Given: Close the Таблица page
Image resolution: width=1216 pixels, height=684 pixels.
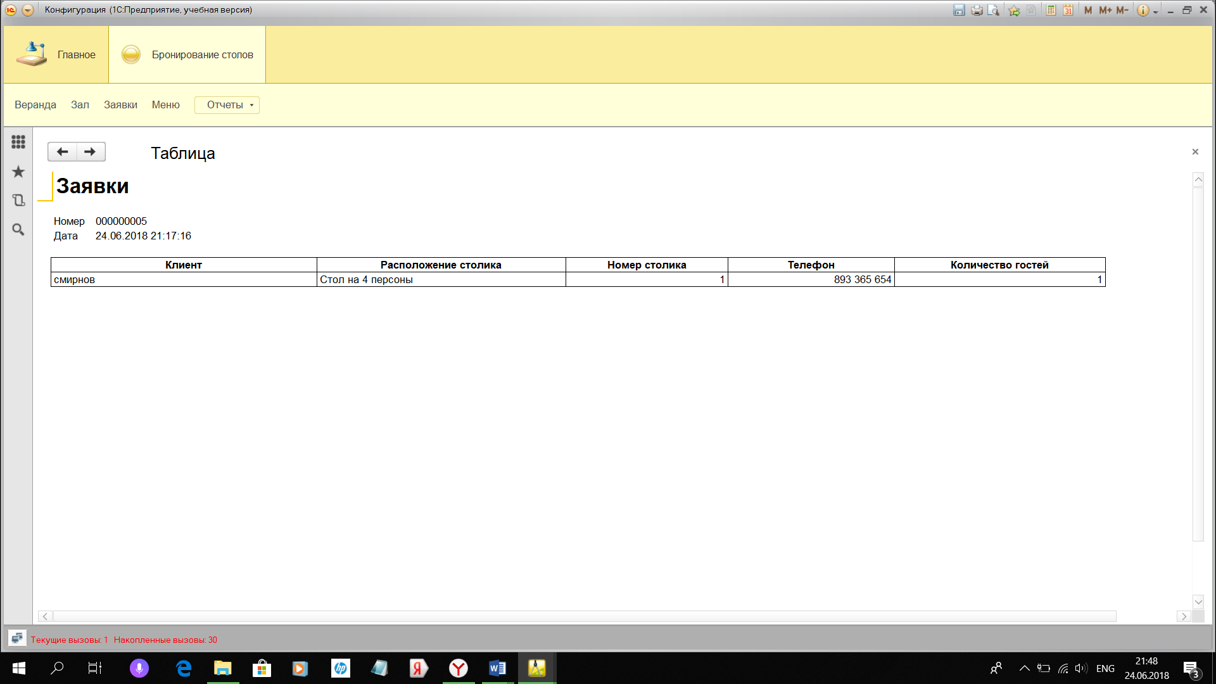Looking at the screenshot, I should click(x=1195, y=152).
